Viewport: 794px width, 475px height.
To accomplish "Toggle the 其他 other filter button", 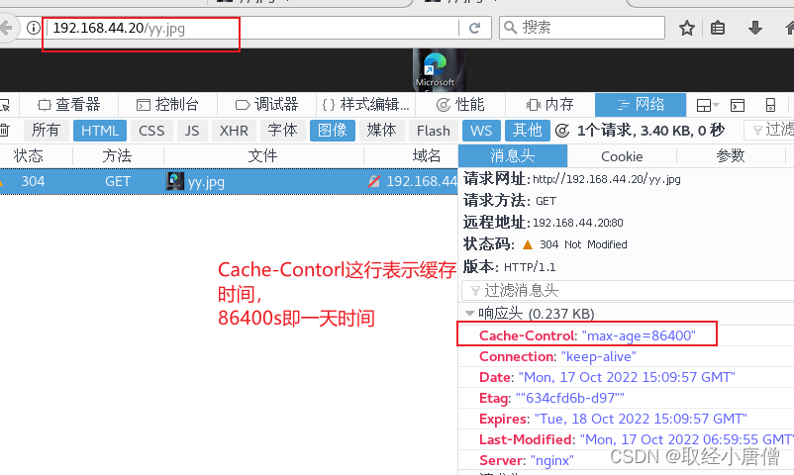I will (x=528, y=131).
